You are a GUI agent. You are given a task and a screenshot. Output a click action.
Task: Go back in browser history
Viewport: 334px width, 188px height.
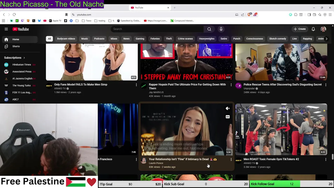point(4,15)
